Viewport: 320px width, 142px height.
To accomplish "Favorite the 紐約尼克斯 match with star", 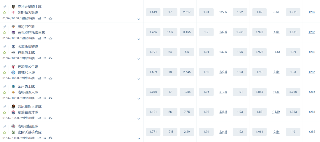I will click(4, 33).
